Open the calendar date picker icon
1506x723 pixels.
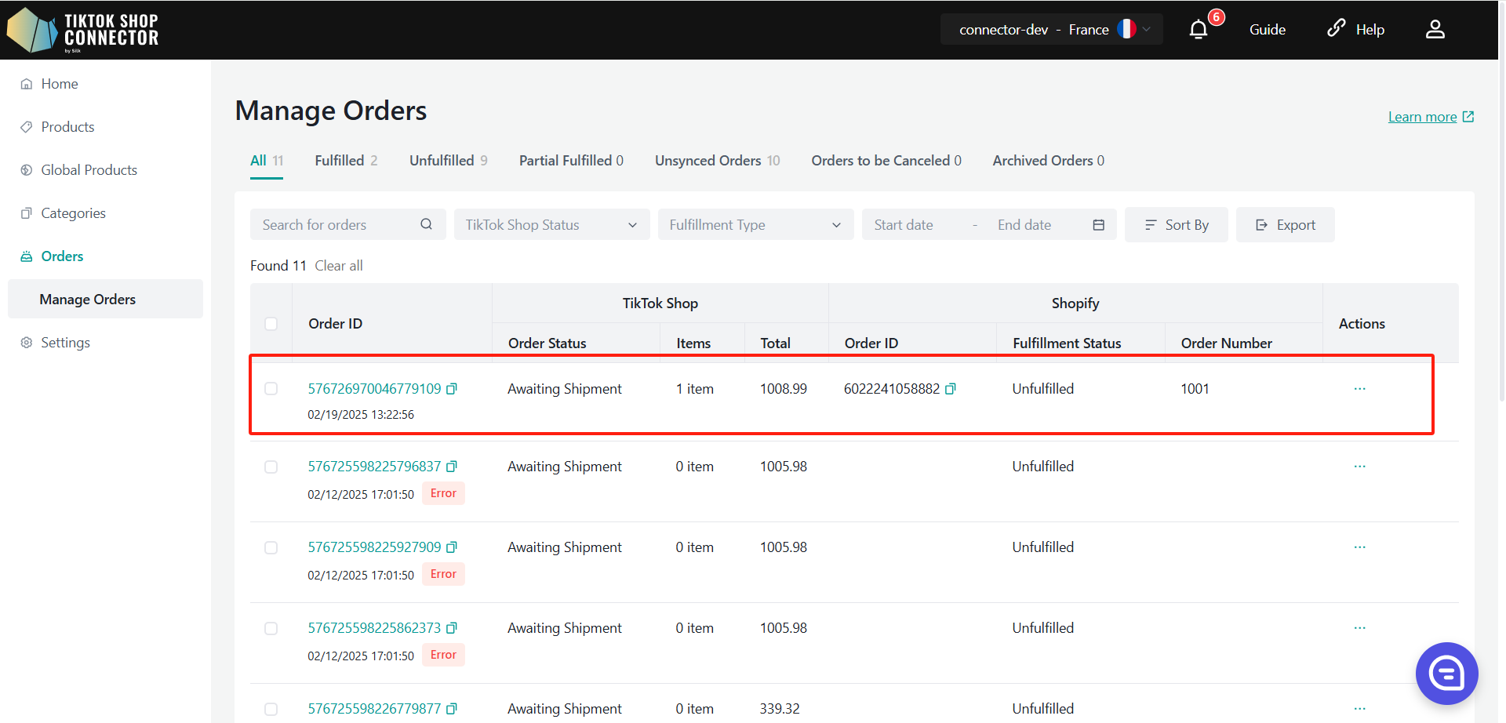coord(1098,225)
